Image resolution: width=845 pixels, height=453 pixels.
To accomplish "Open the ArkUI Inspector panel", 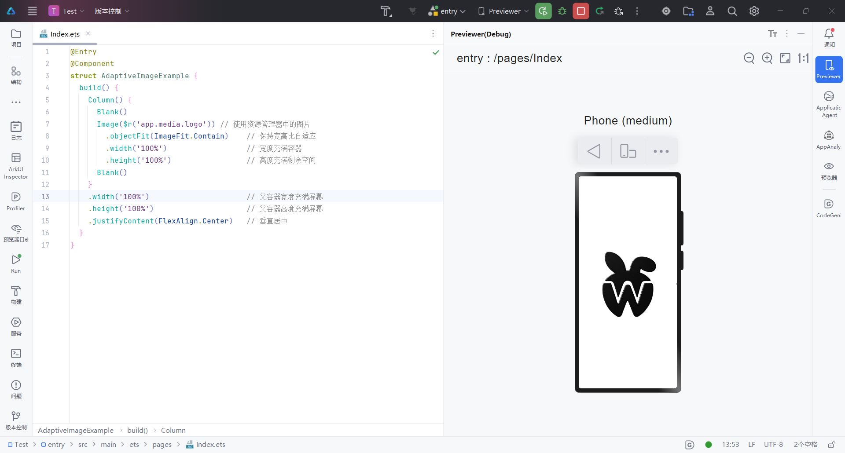I will 16,166.
